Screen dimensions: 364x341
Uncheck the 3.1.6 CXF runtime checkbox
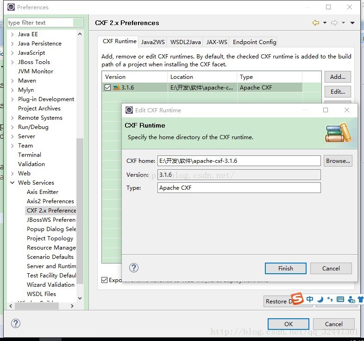click(108, 87)
